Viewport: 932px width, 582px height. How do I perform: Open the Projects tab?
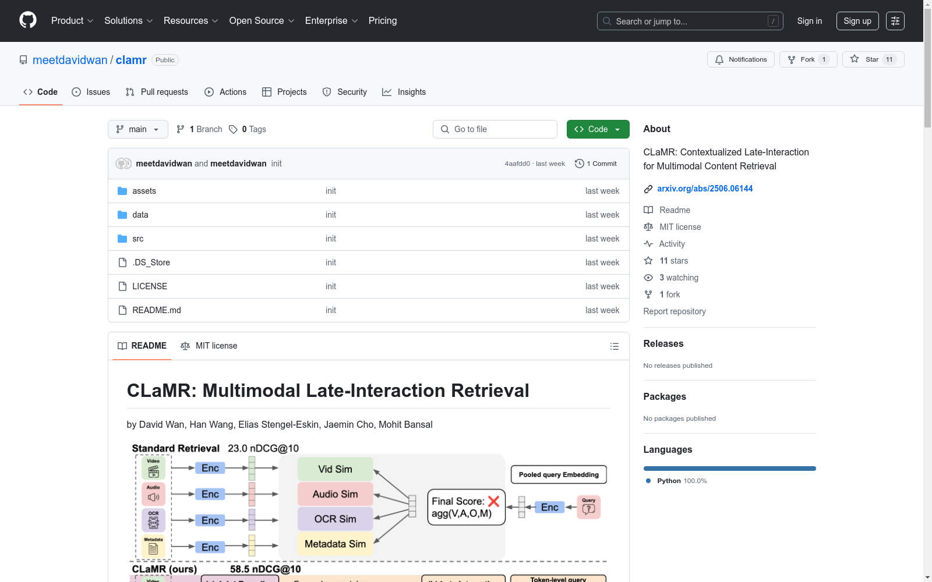[284, 92]
